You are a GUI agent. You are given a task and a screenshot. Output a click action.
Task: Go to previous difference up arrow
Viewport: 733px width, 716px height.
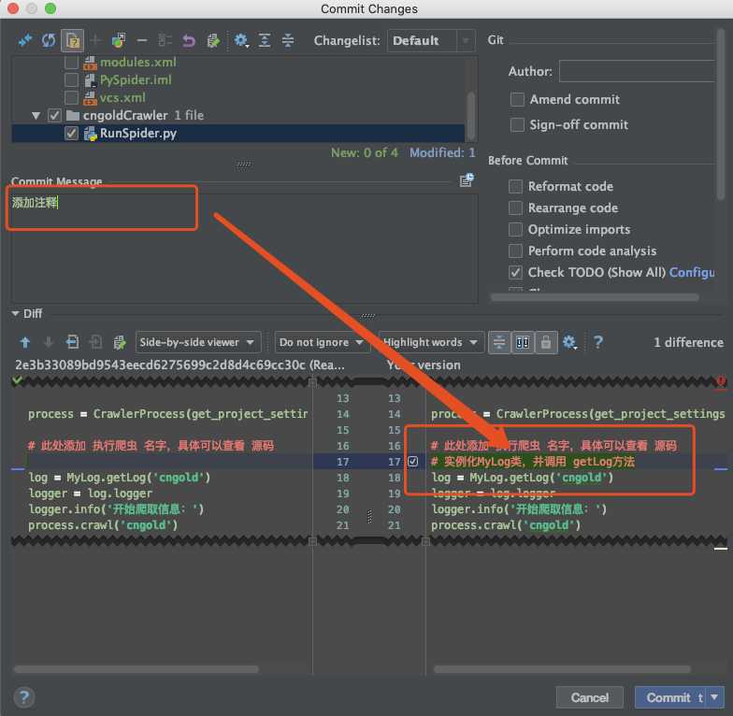pyautogui.click(x=25, y=342)
